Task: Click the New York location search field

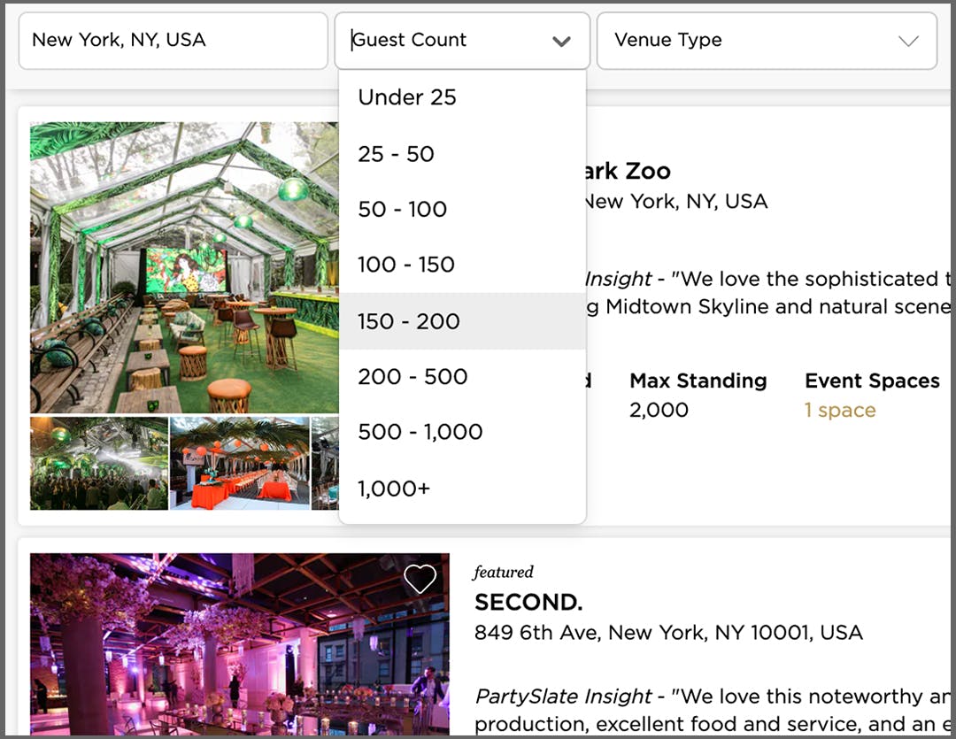Action: tap(173, 41)
